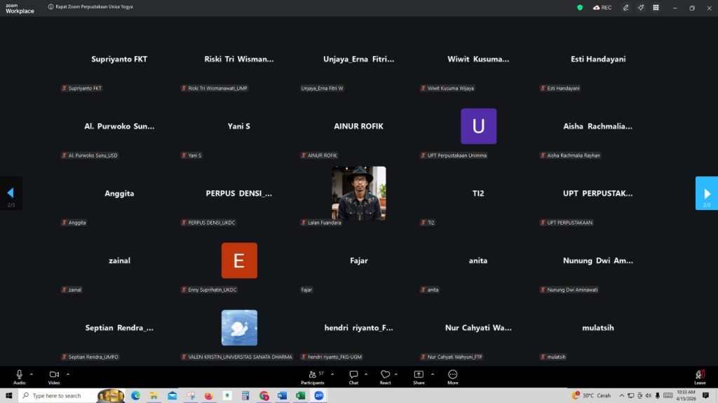Click the cloud REC recording indicator
Screen dimensions: 718x403
(602, 8)
